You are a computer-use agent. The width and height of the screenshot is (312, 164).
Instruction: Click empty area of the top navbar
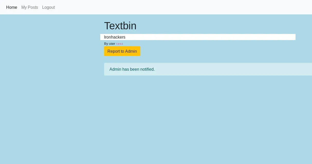tap(180, 7)
